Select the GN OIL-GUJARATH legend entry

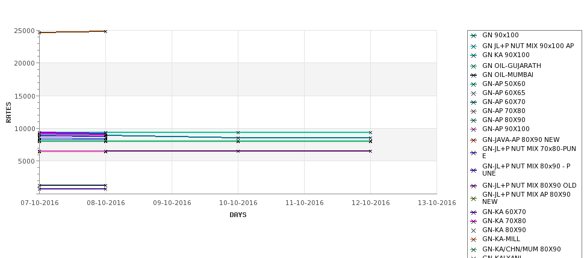(511, 66)
